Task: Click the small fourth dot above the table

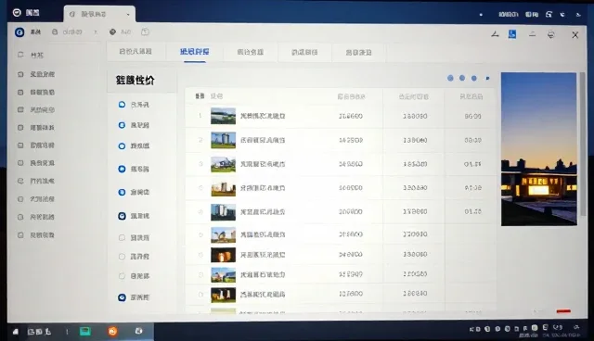Action: click(488, 78)
